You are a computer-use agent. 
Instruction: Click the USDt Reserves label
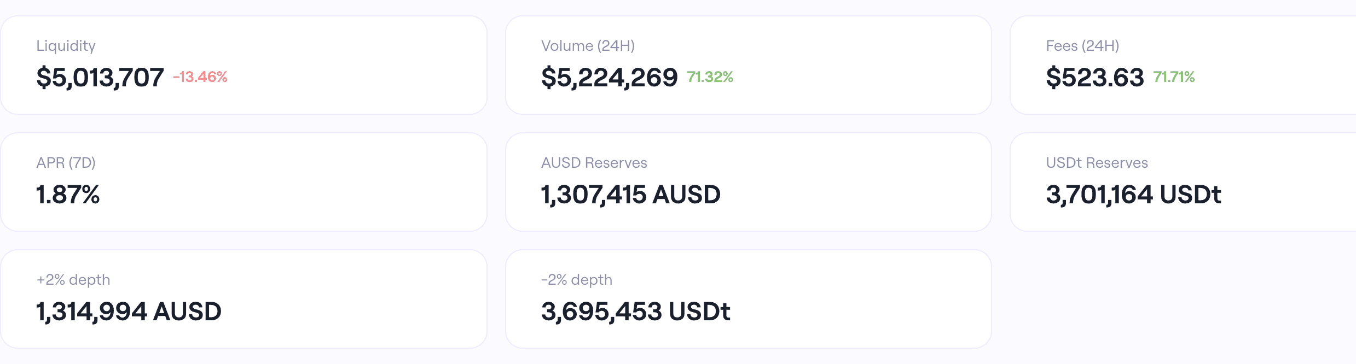click(x=1097, y=163)
